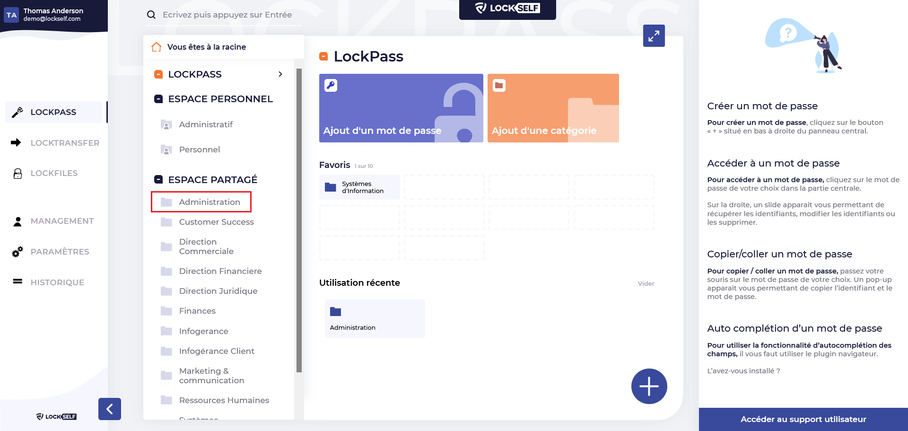Collapse the ESPACE PERSONNEL section icon
The height and width of the screenshot is (431, 908).
[159, 99]
